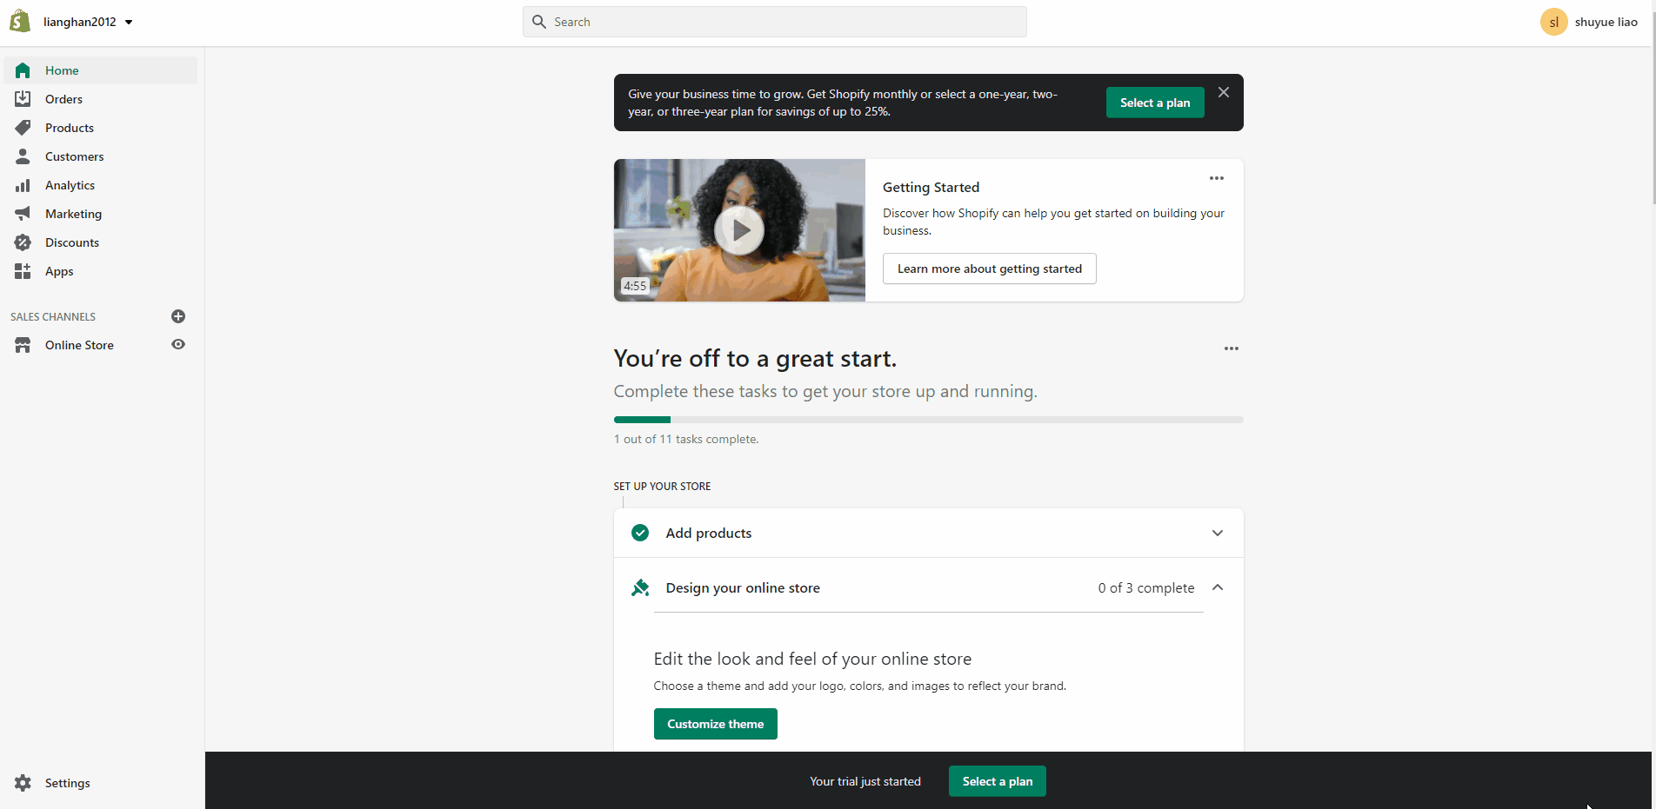Open the Settings gear icon
This screenshot has width=1656, height=809.
23,783
